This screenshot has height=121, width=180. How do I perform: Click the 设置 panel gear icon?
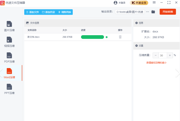click(136, 46)
